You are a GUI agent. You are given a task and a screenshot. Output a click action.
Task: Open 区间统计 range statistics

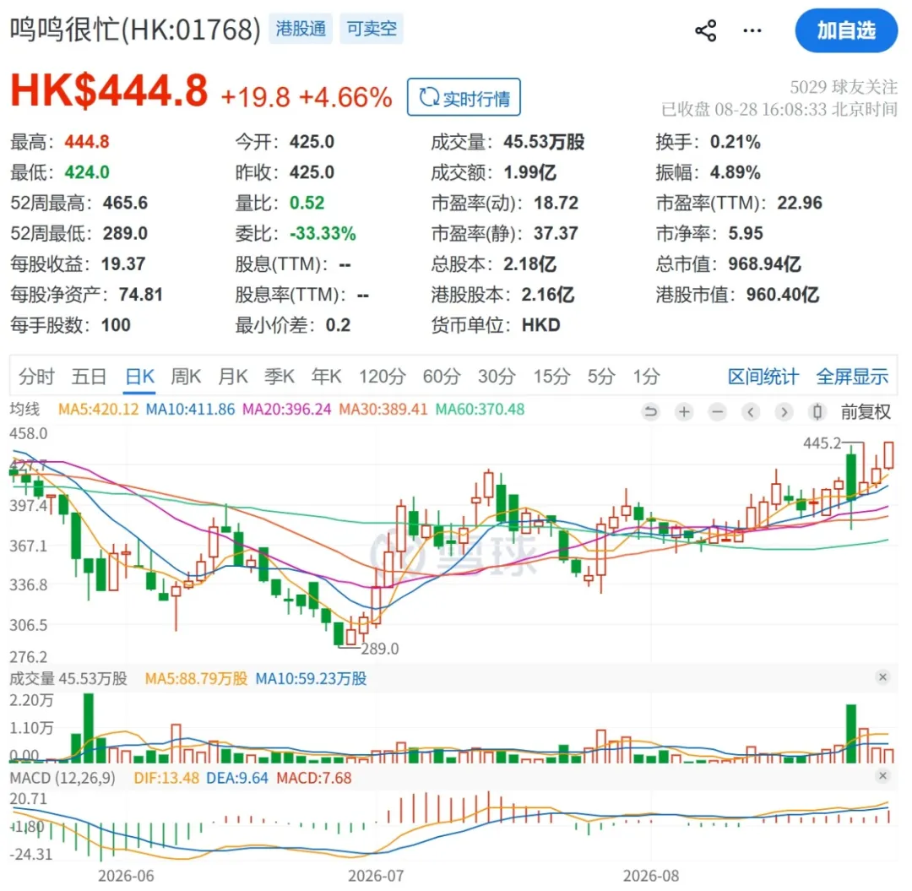[763, 377]
